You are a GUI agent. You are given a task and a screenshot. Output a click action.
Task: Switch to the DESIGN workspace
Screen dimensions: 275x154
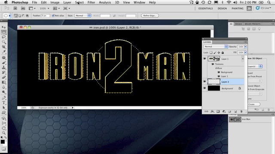(x=222, y=9)
